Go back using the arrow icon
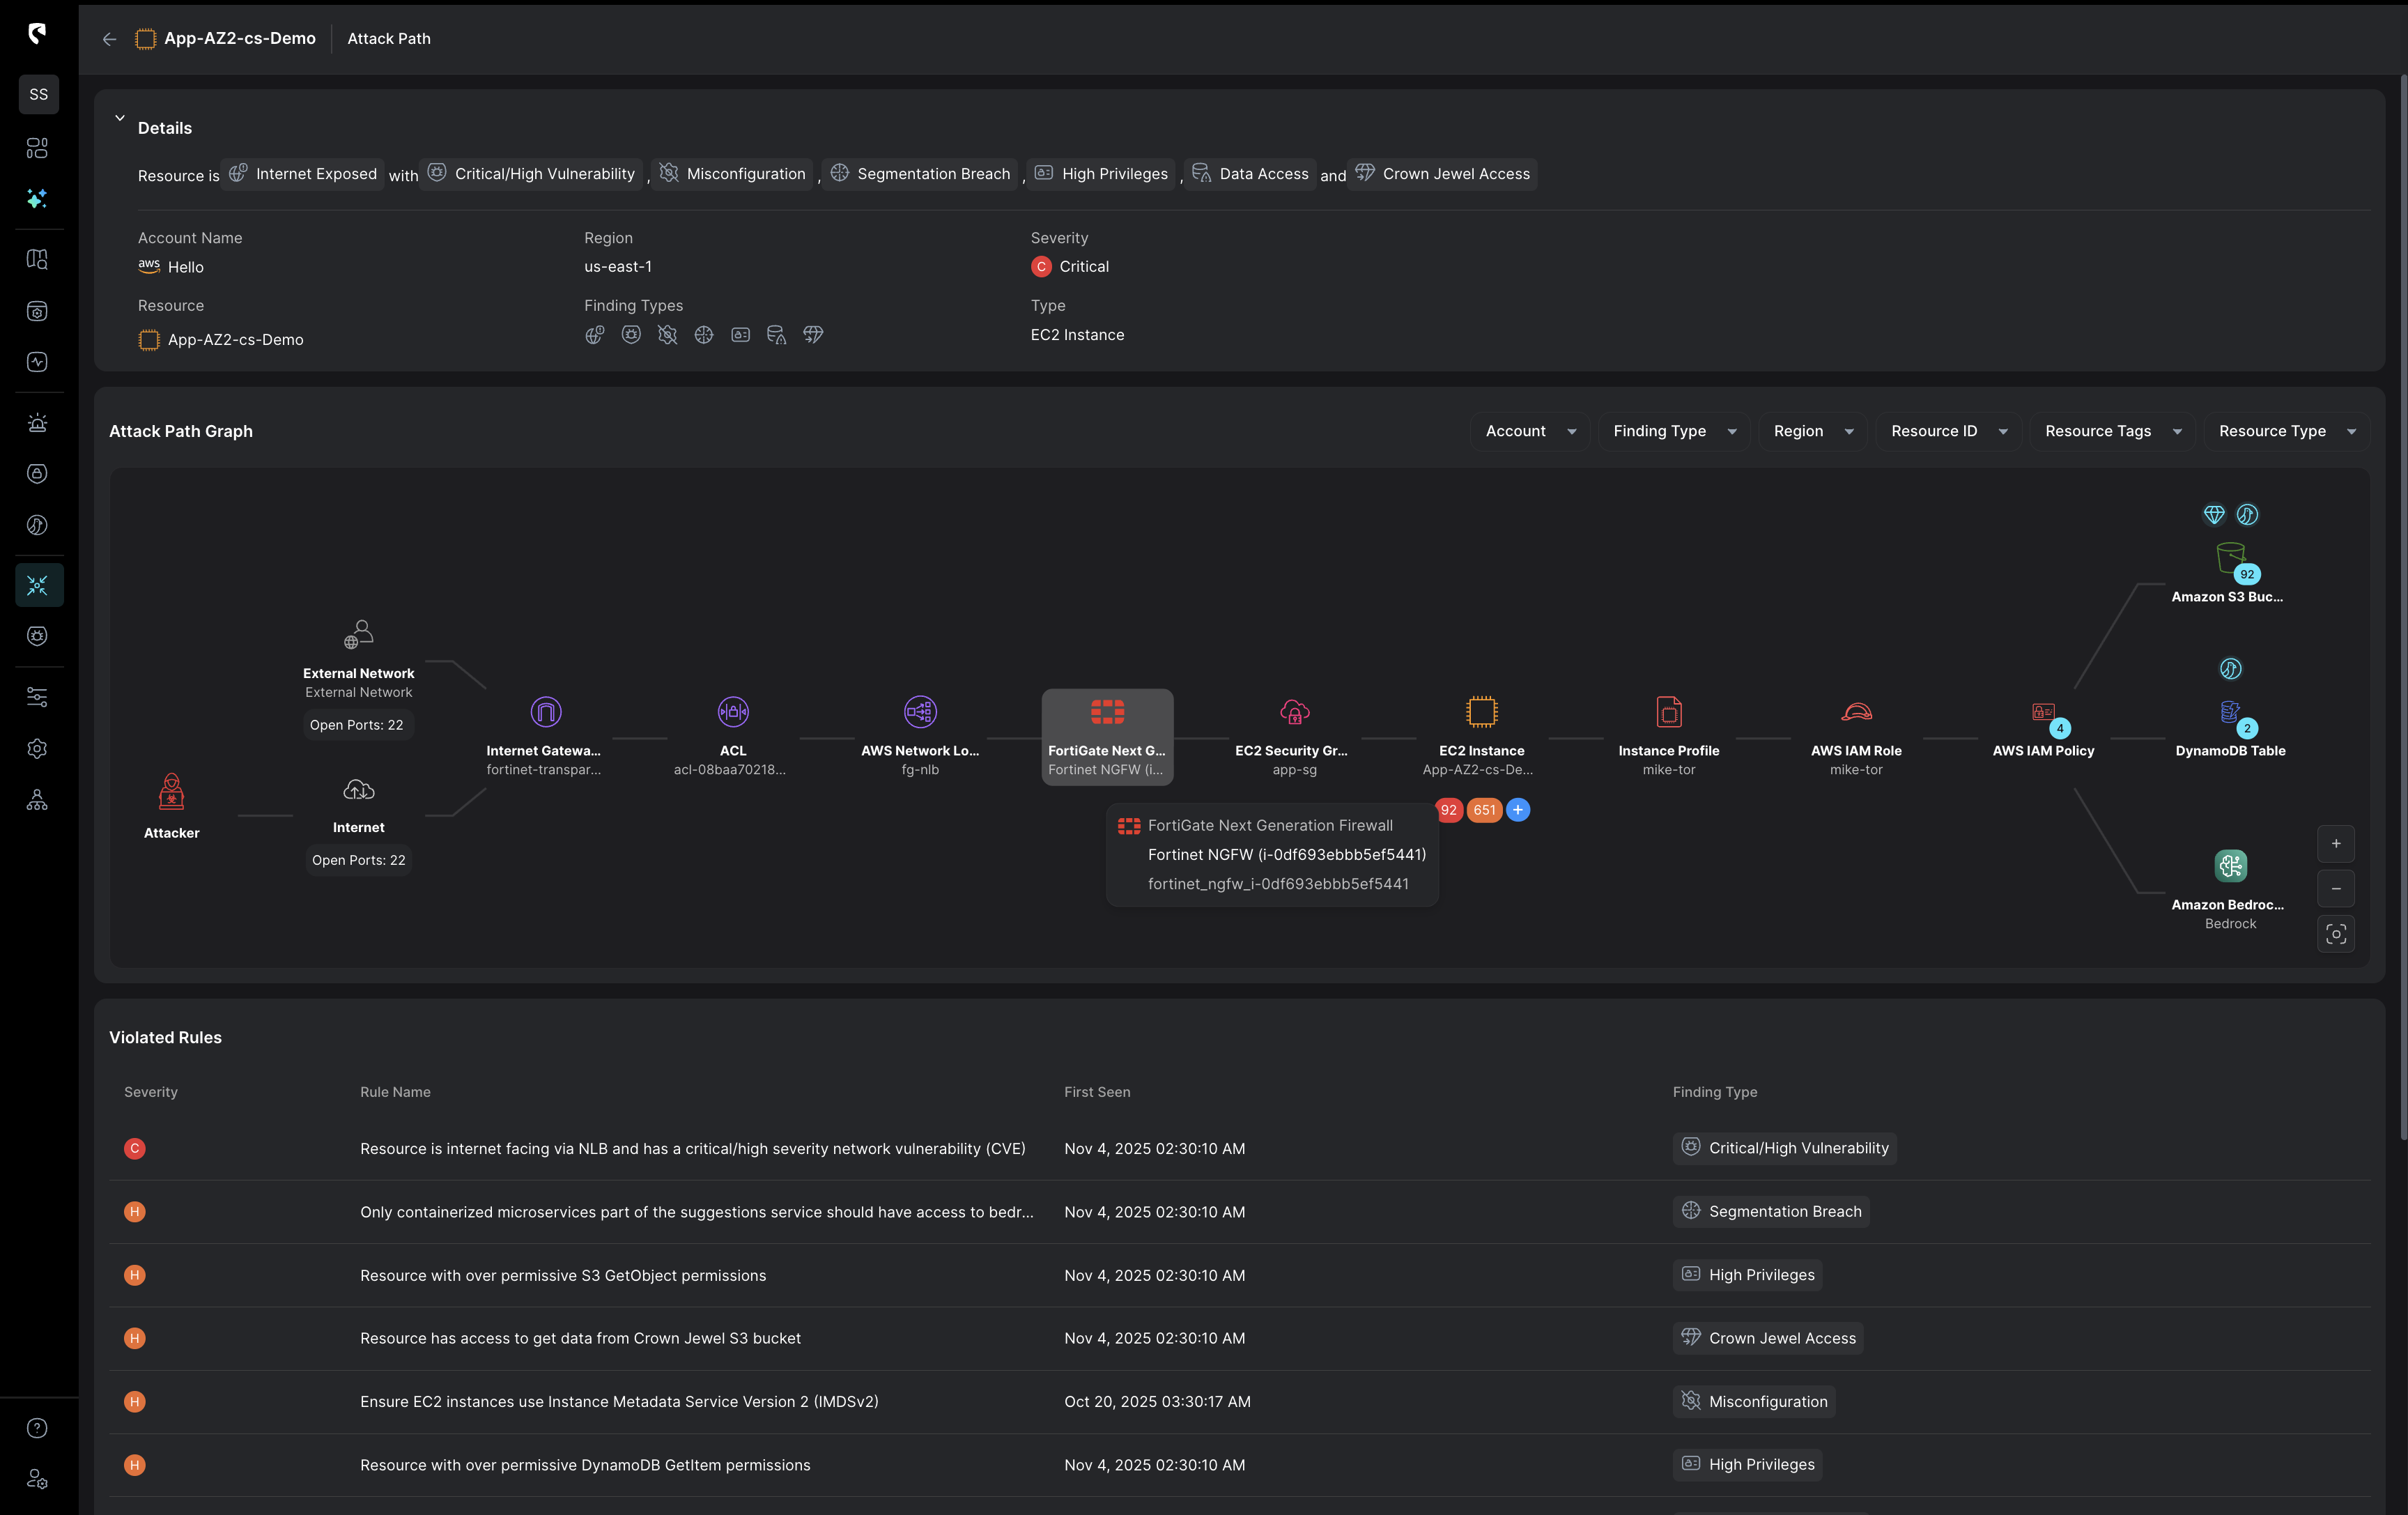 [x=110, y=39]
